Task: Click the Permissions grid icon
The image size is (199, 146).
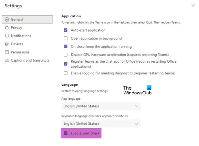Action: (x=7, y=52)
